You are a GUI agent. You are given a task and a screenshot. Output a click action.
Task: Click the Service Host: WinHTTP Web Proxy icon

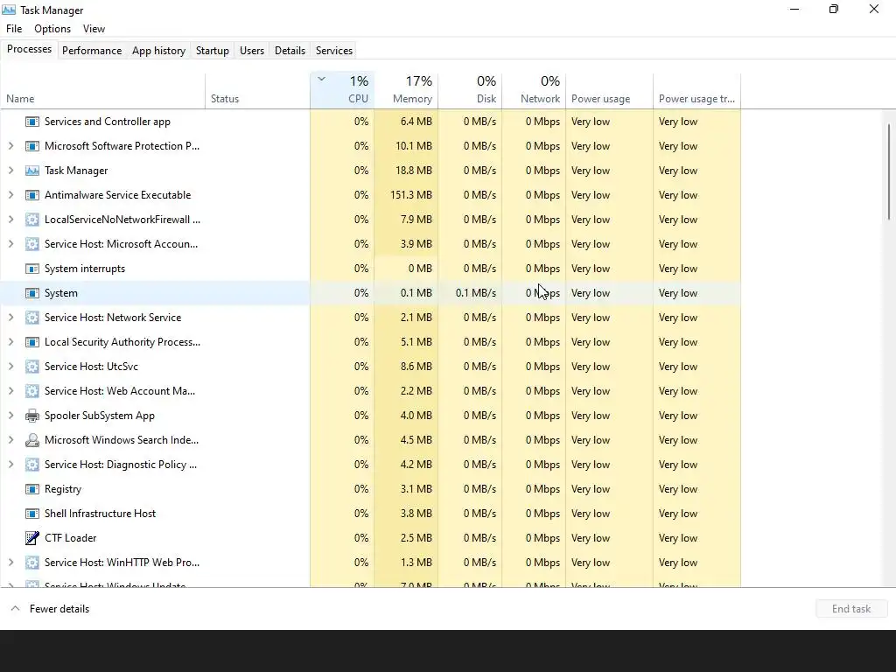[x=32, y=563]
